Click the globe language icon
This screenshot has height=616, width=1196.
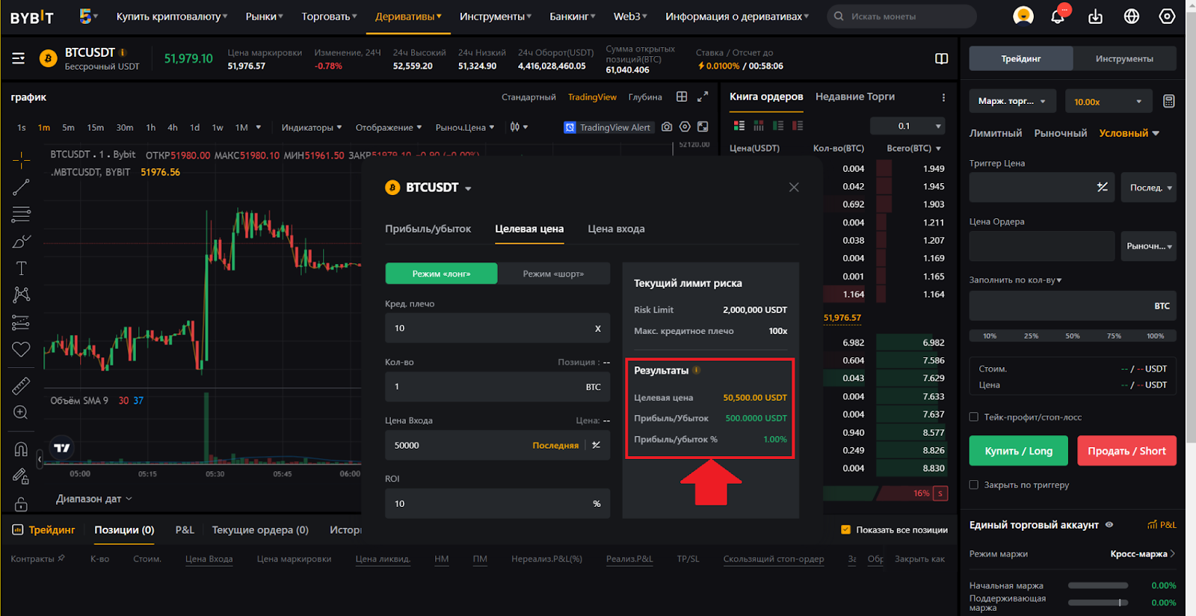pyautogui.click(x=1131, y=16)
